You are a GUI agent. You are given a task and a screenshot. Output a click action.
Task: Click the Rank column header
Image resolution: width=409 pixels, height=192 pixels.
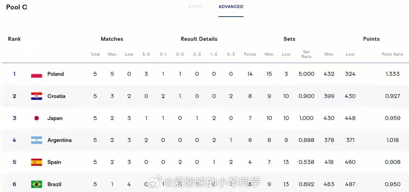coord(14,39)
